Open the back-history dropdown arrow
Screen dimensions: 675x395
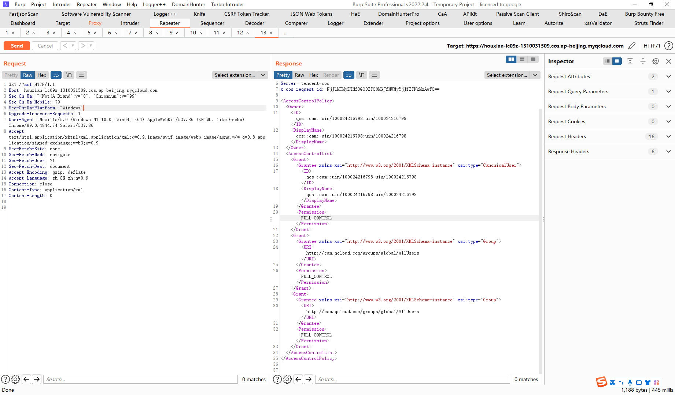pos(73,46)
